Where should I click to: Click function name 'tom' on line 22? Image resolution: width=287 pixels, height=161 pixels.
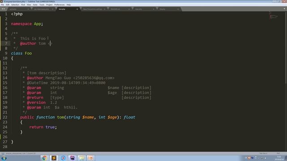coord(61,117)
